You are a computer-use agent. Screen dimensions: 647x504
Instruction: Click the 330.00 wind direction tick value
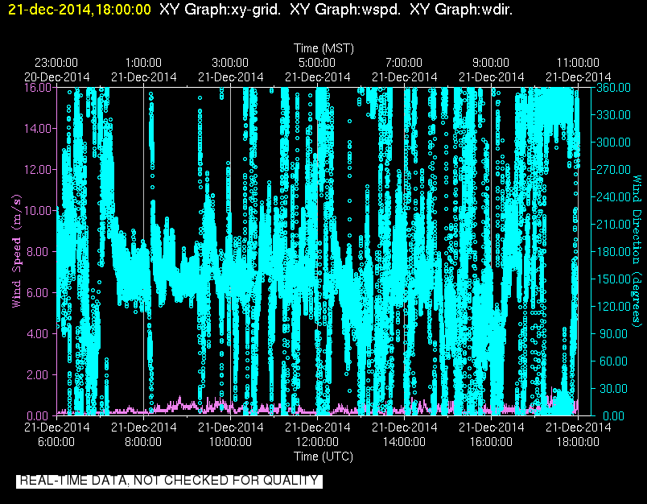click(x=613, y=115)
